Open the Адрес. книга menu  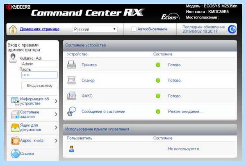click(33, 141)
